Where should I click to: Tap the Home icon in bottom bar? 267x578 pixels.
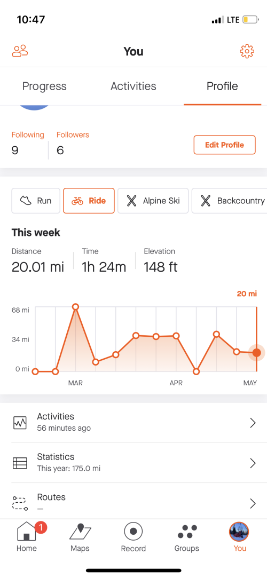point(27,532)
